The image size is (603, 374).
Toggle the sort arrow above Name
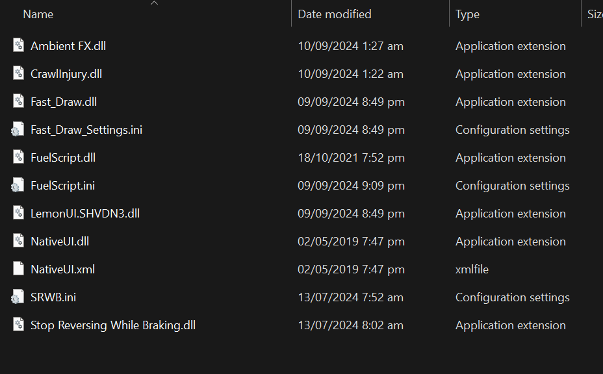(154, 3)
